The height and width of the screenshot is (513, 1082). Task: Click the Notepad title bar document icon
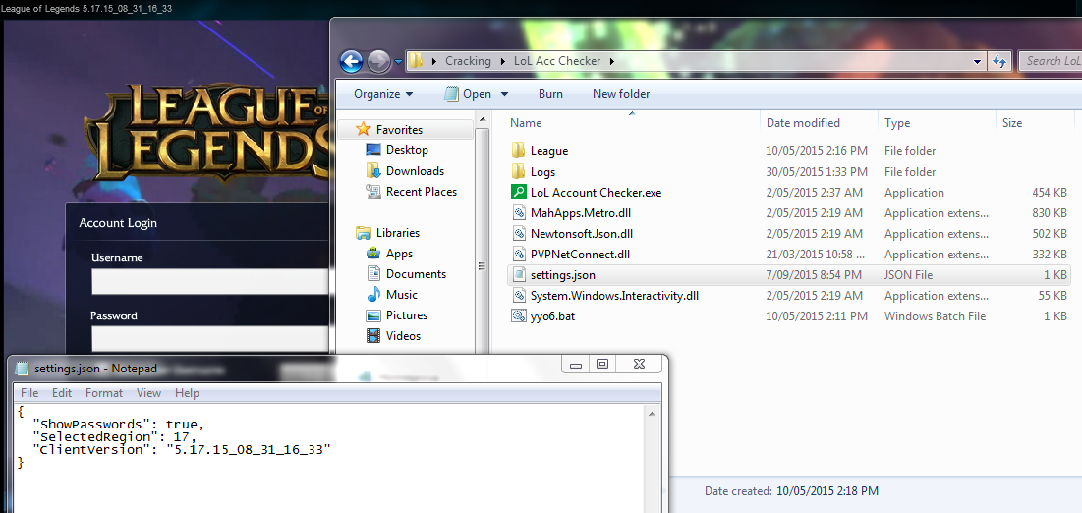pos(22,369)
